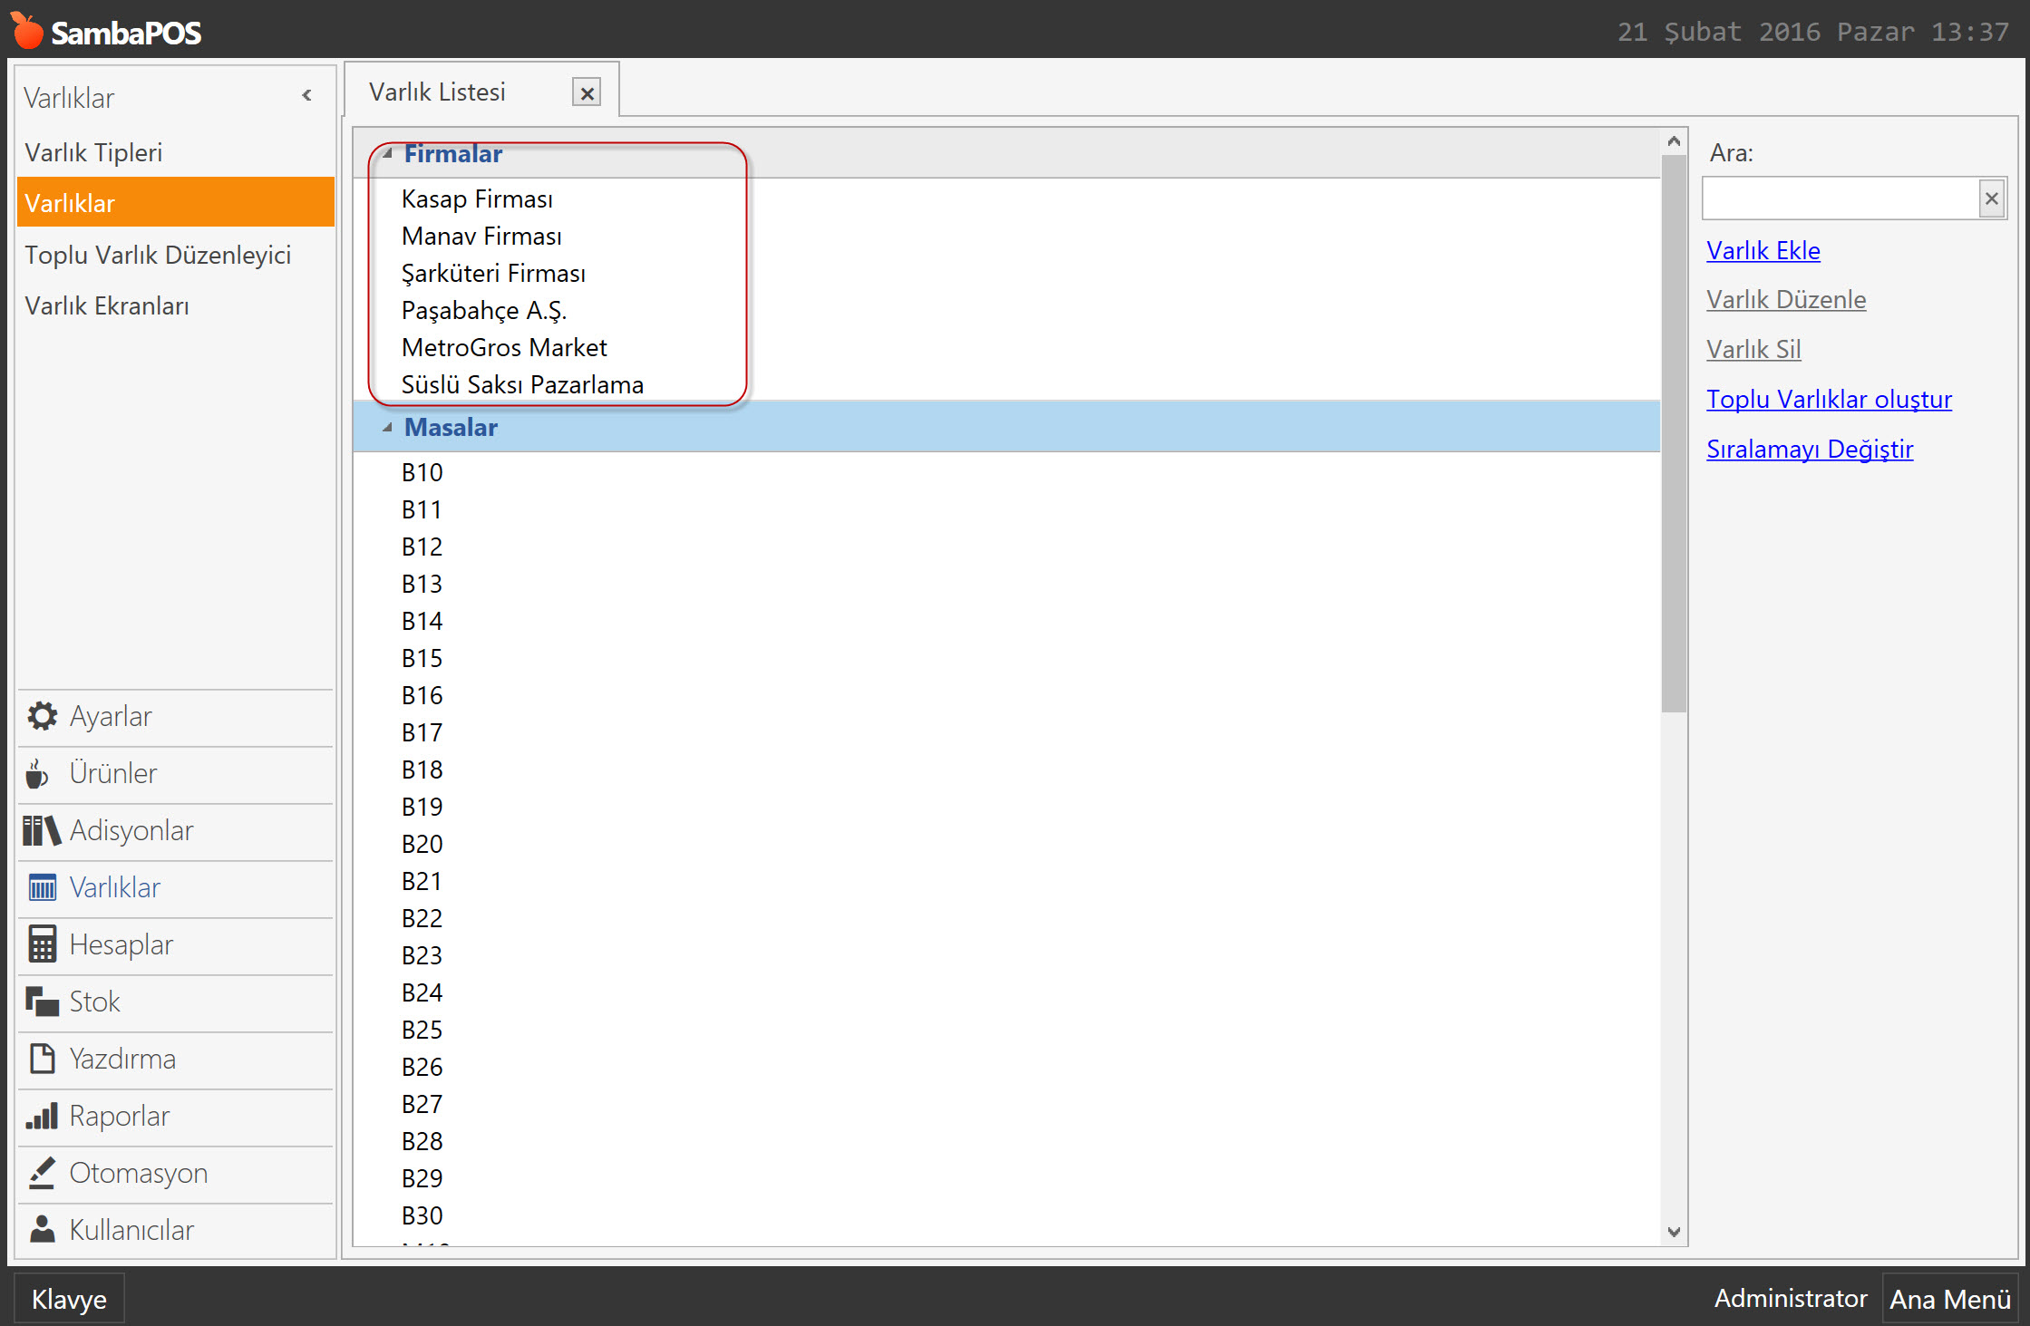
Task: Click Varlık Ekle link
Action: (x=1763, y=250)
